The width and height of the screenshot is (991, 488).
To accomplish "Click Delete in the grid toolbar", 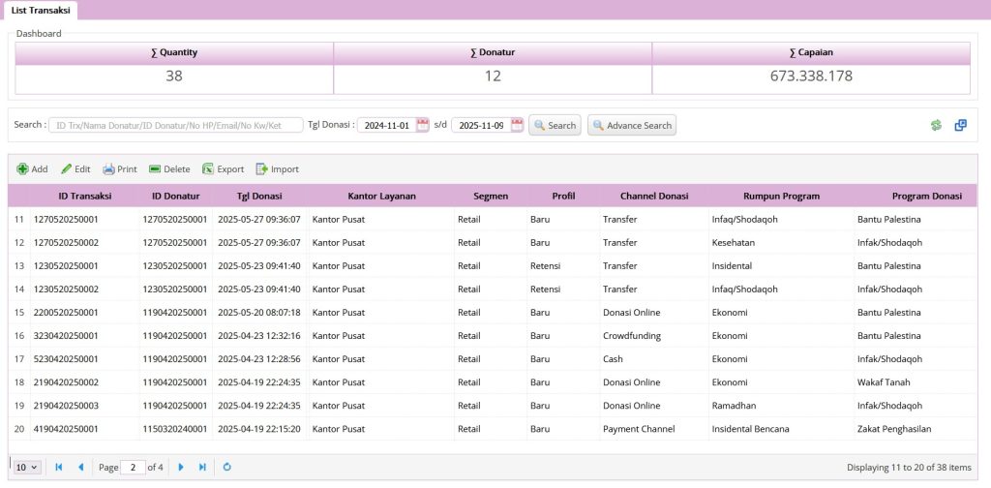I will 169,168.
